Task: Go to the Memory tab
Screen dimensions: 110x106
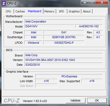Action: click(x=49, y=11)
